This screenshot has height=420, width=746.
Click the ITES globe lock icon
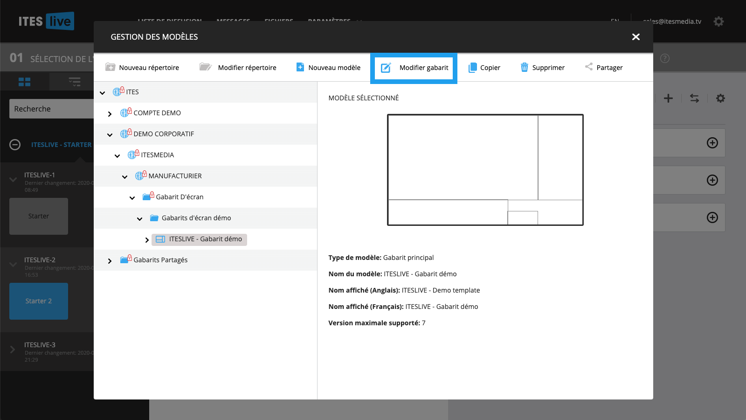pos(118,91)
